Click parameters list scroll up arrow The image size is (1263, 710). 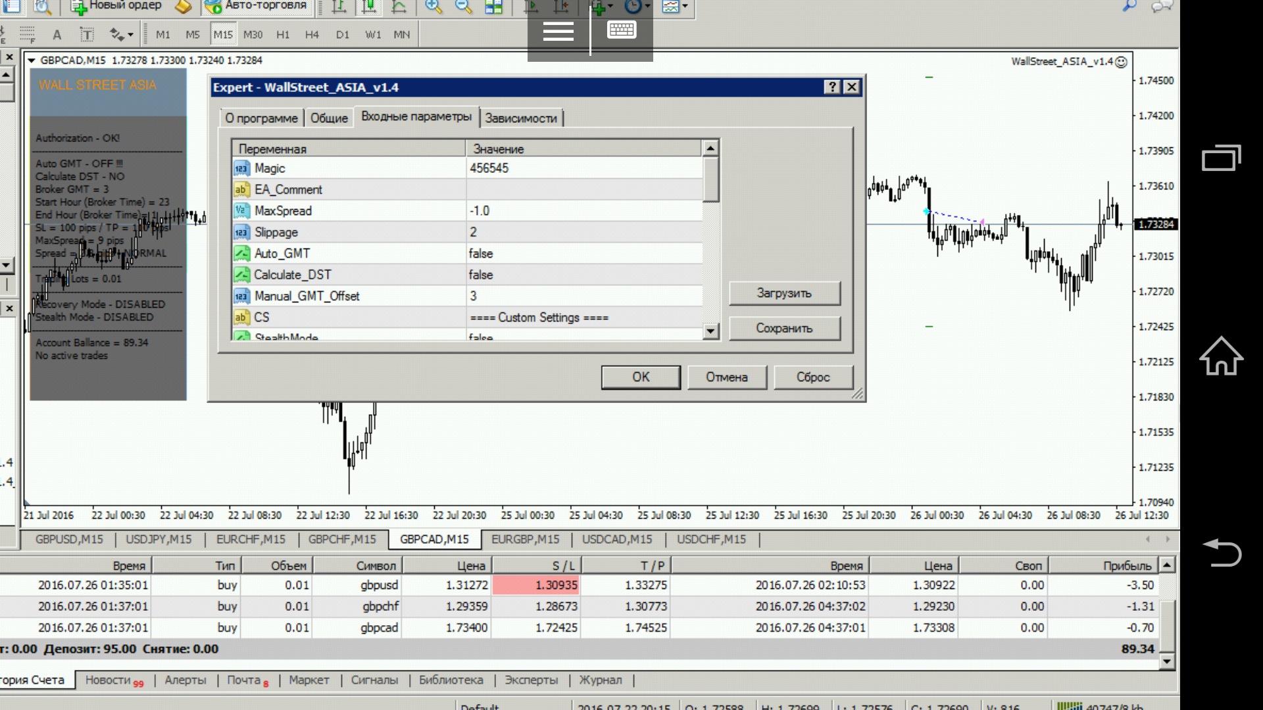(710, 149)
